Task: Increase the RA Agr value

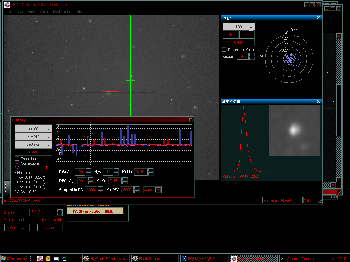Action: tap(88, 170)
